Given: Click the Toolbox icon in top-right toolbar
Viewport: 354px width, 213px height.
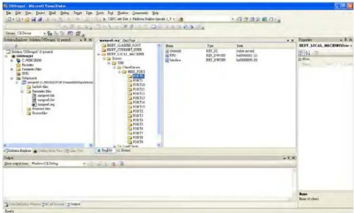Looking at the screenshot, I should pyautogui.click(x=258, y=20).
